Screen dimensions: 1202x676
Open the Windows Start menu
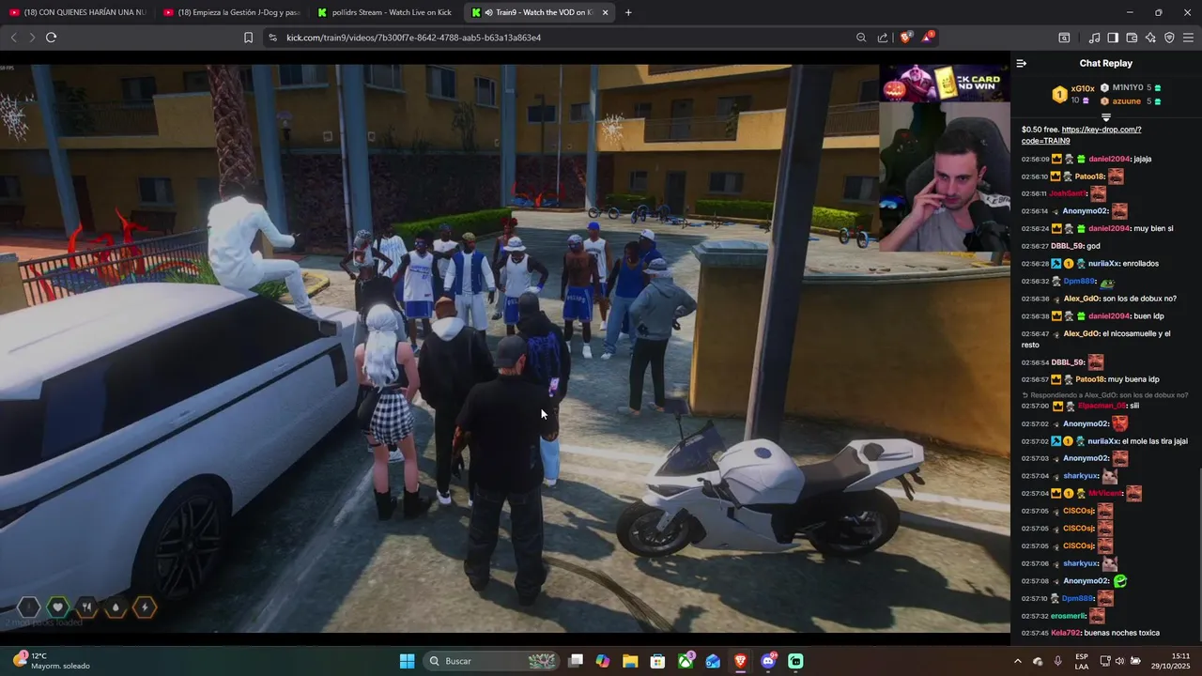point(407,661)
